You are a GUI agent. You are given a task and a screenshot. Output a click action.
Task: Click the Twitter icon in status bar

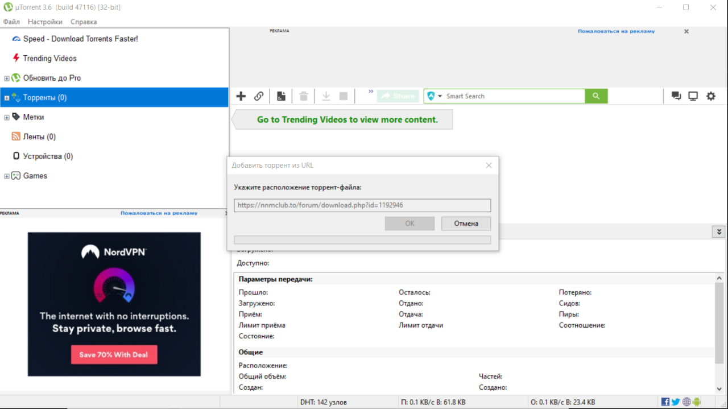coord(676,402)
